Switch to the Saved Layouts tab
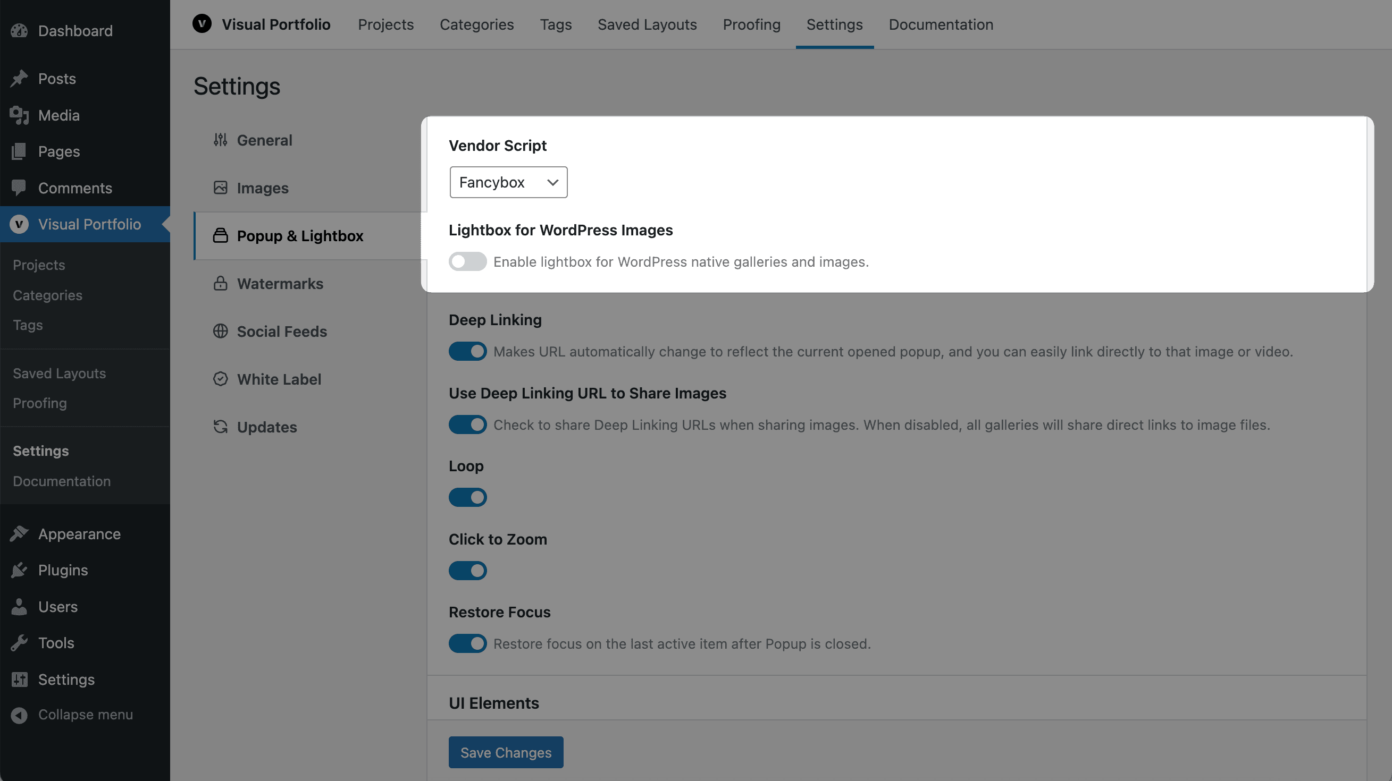This screenshot has width=1392, height=781. click(x=647, y=24)
